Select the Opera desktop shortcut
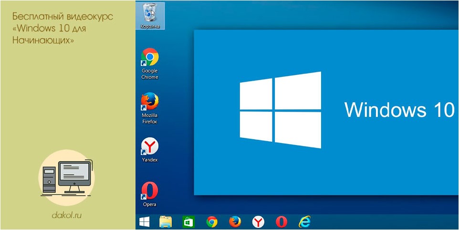459x230 pixels. click(150, 194)
